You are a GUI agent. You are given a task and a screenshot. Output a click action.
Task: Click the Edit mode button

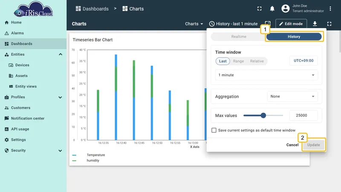[x=291, y=24]
